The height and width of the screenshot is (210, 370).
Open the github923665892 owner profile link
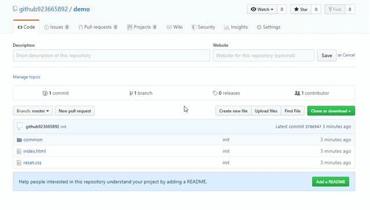click(x=43, y=9)
